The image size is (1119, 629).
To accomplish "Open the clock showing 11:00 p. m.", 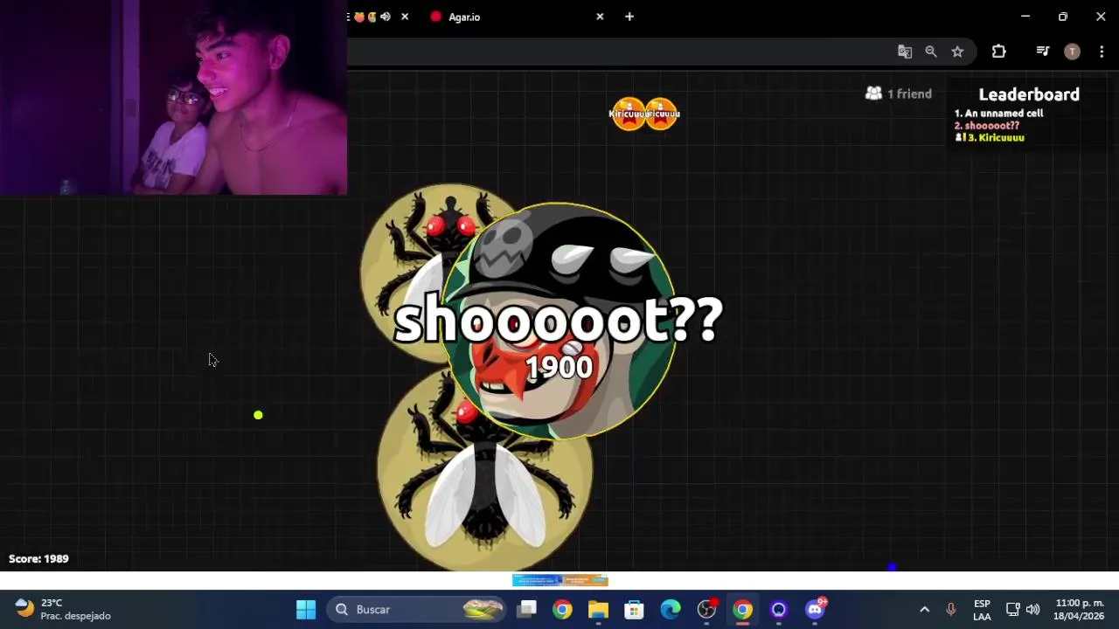I will pyautogui.click(x=1080, y=610).
